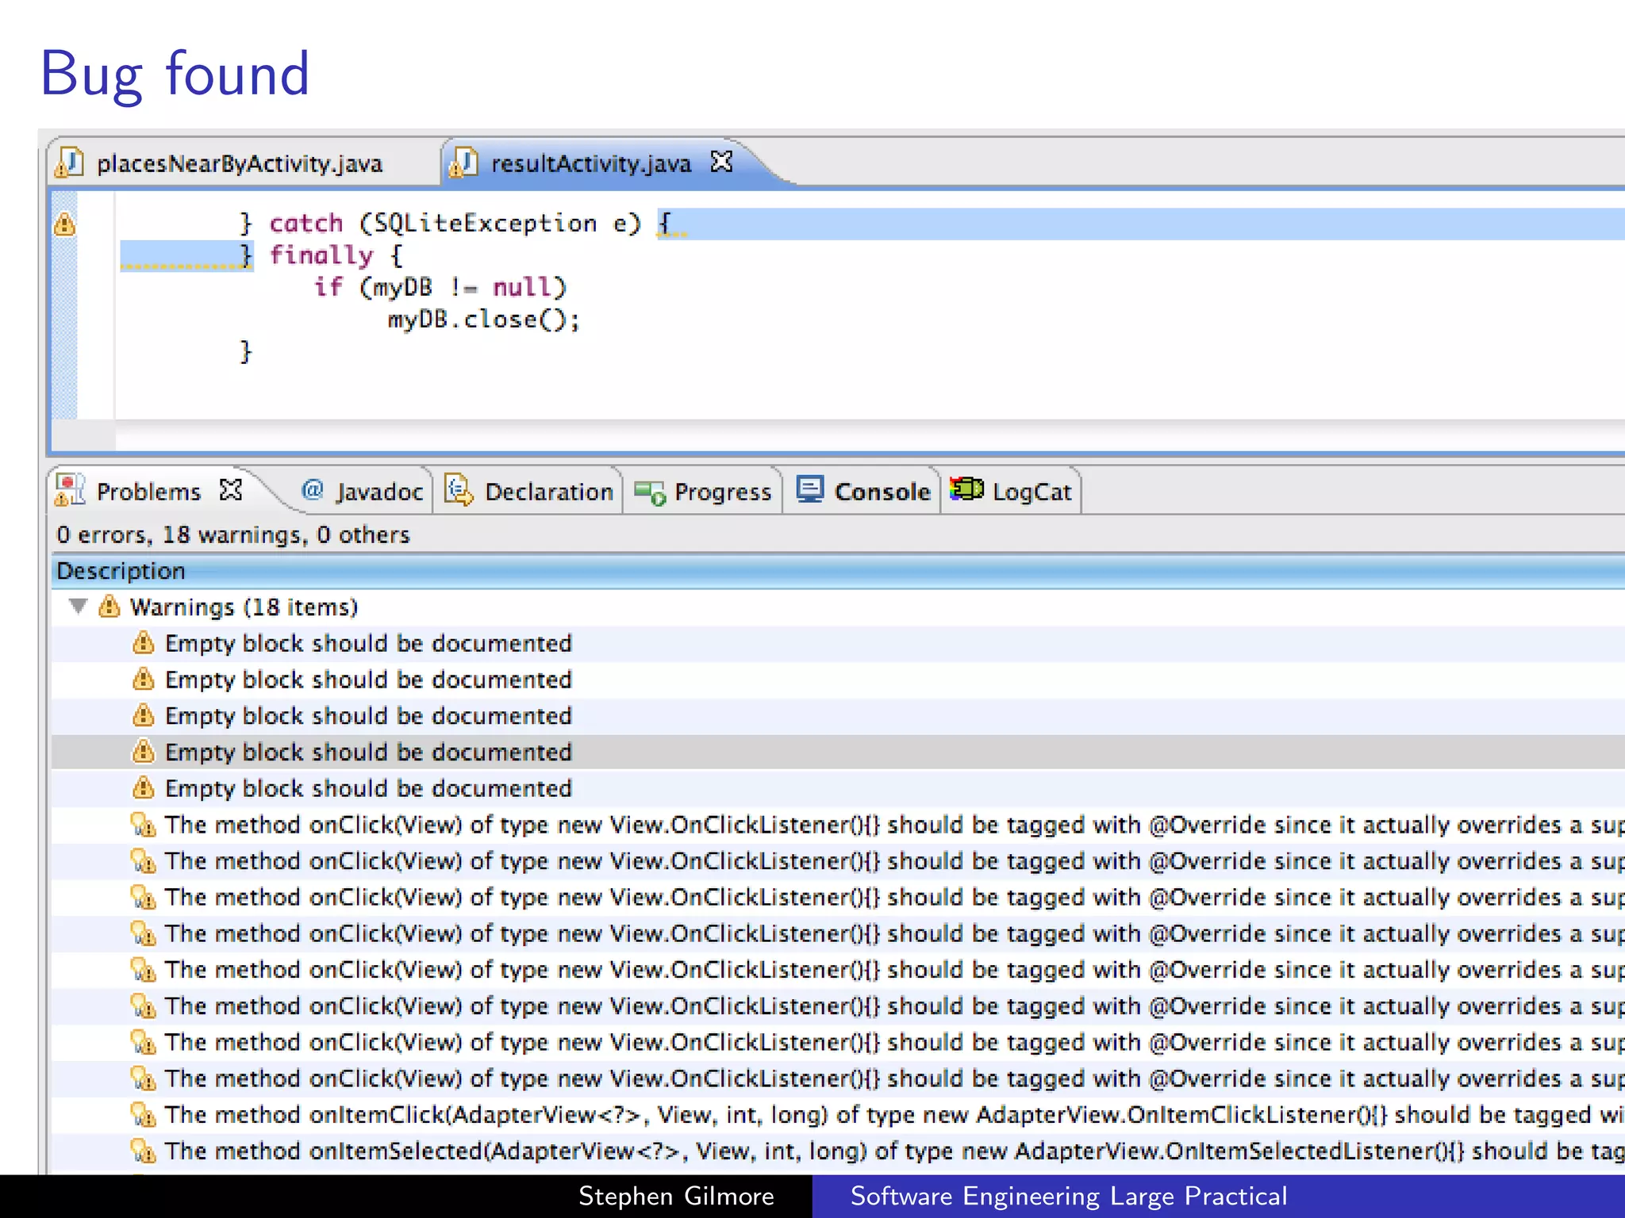Select first 'Empty block should be documented' warning
Screen dimensions: 1625x1218
point(838,643)
